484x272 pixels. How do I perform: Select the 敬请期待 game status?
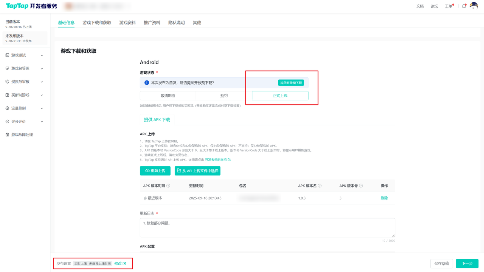click(168, 96)
